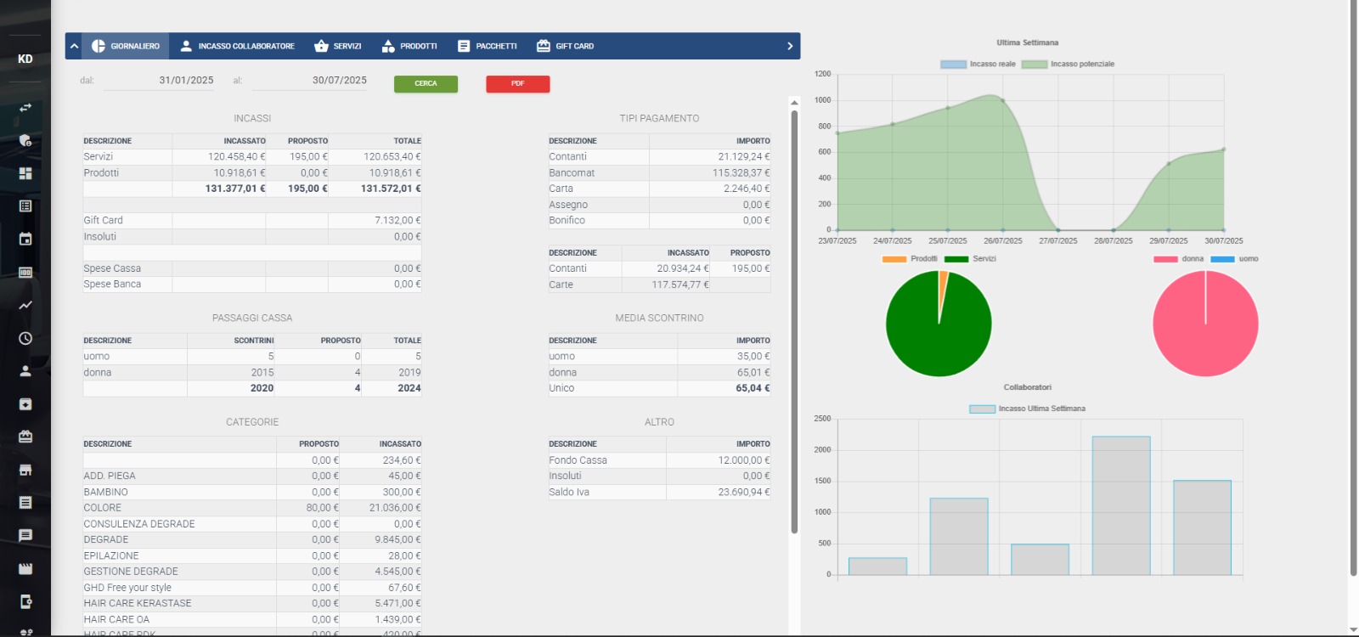The image size is (1359, 637).
Task: Open the Incasso Collaboratore tab
Action: coord(237,46)
